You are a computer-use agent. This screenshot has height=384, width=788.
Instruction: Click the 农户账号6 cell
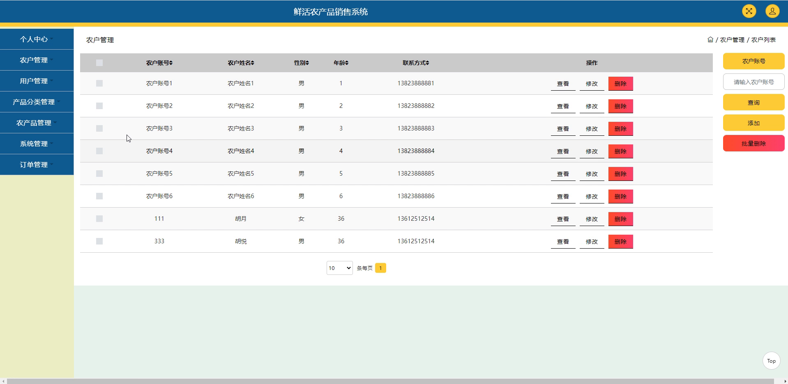tap(159, 196)
